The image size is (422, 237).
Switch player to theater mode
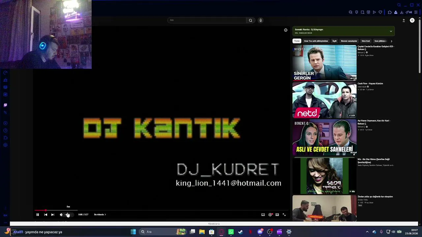[x=277, y=215]
